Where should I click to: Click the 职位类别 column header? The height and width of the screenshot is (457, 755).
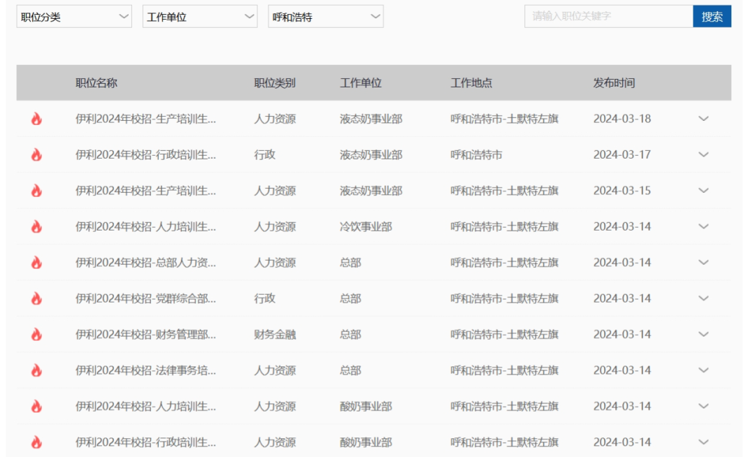pyautogui.click(x=275, y=82)
